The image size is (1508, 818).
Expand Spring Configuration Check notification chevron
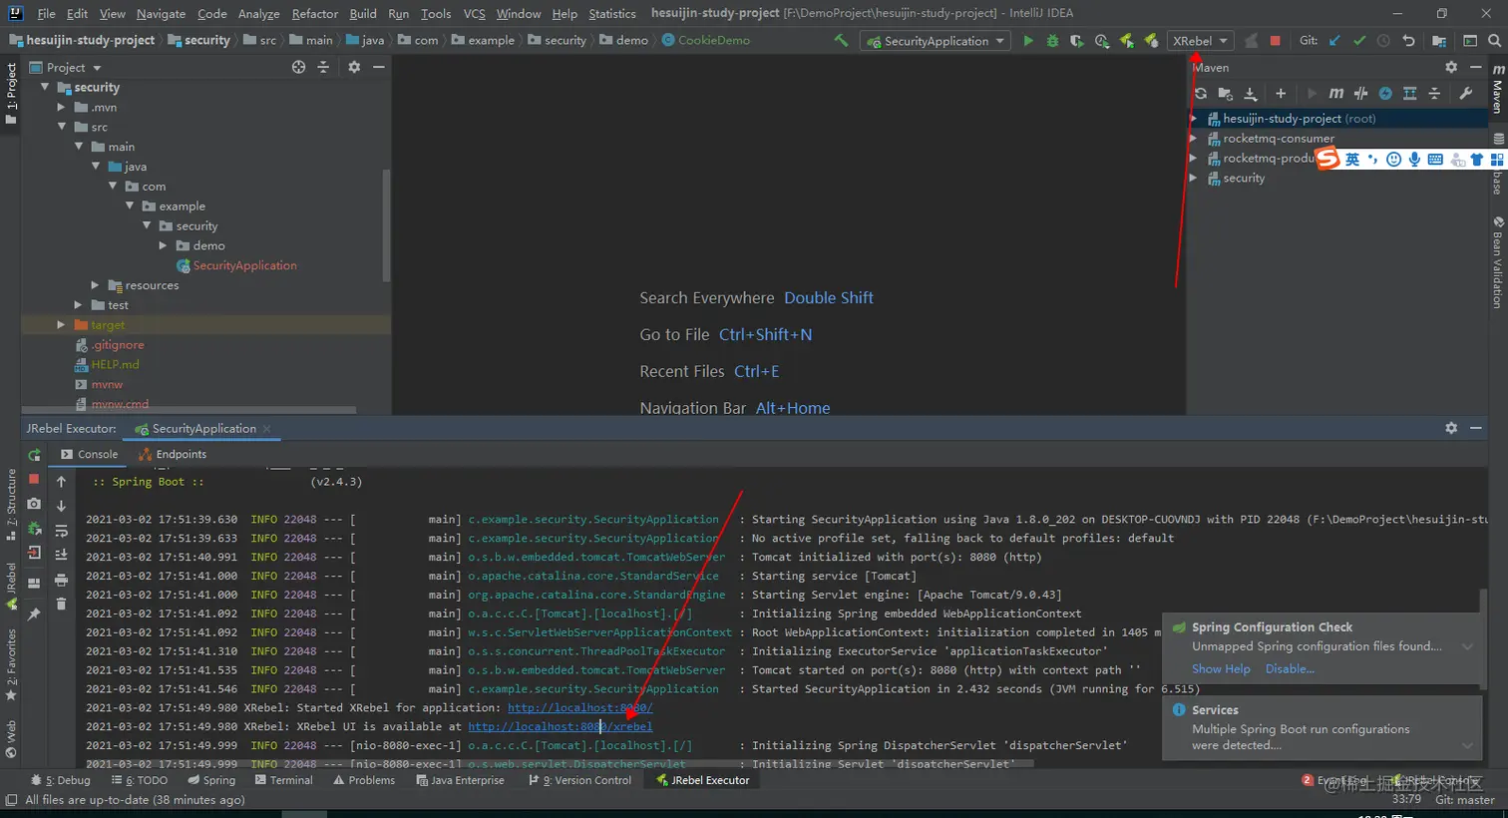coord(1467,646)
